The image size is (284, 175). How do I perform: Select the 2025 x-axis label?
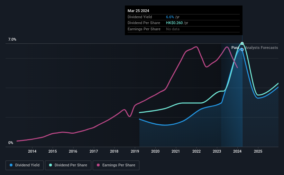[x=258, y=151]
